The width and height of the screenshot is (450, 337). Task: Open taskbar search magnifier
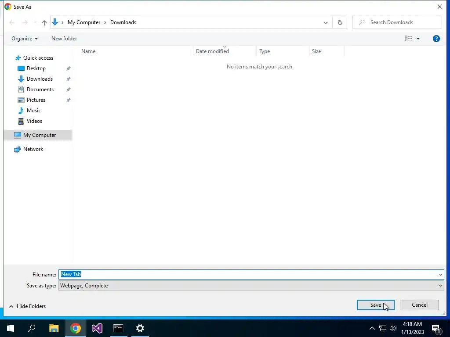[x=32, y=328]
